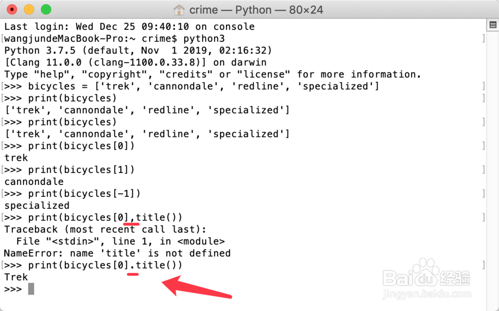
Task: Click the 'Traceback (most recent call last):' line
Action: pyautogui.click(x=105, y=229)
